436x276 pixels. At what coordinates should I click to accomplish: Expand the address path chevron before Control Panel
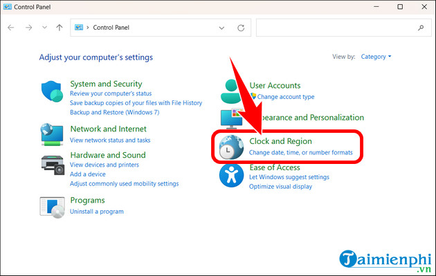pos(88,27)
